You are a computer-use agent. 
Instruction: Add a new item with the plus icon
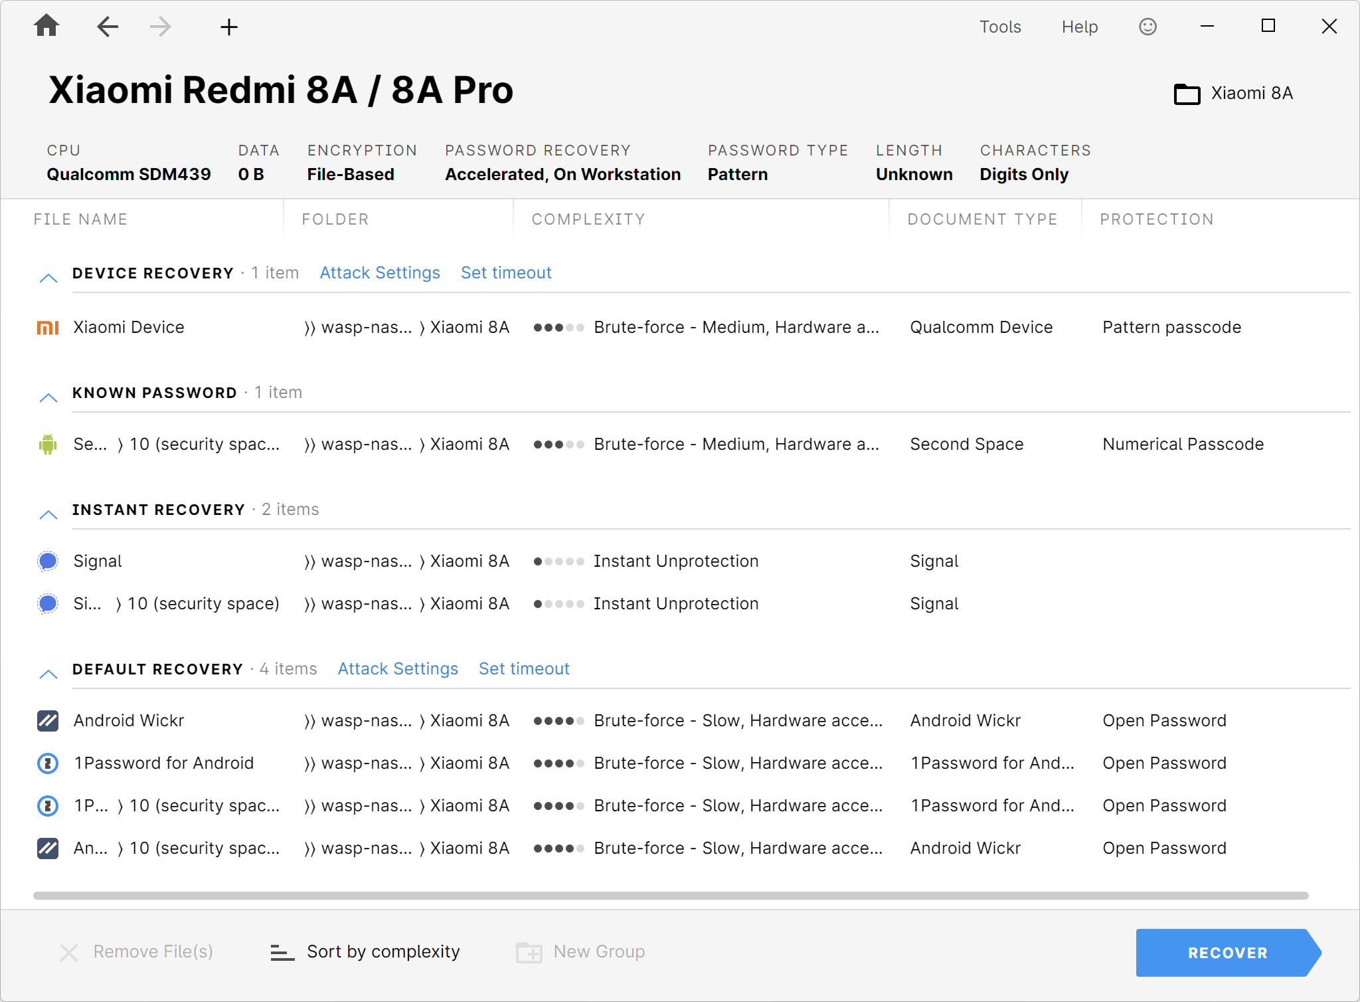[x=229, y=27]
